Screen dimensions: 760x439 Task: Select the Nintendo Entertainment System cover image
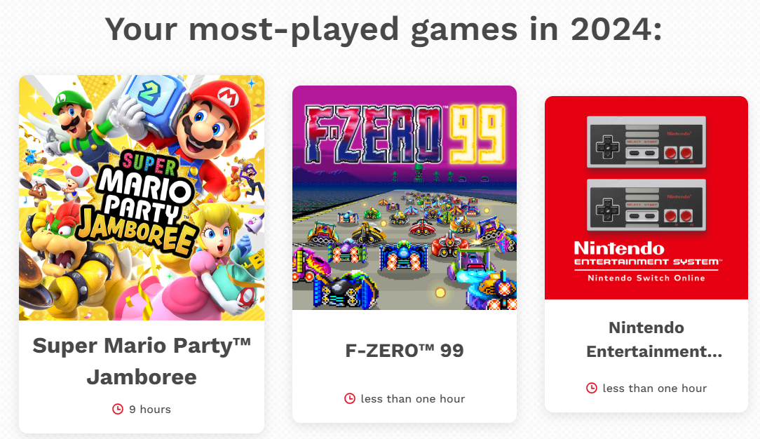[x=646, y=198]
